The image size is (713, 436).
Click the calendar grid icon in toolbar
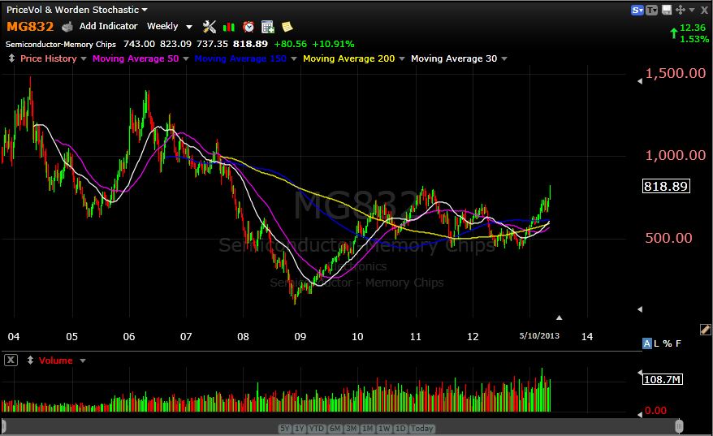[x=268, y=27]
